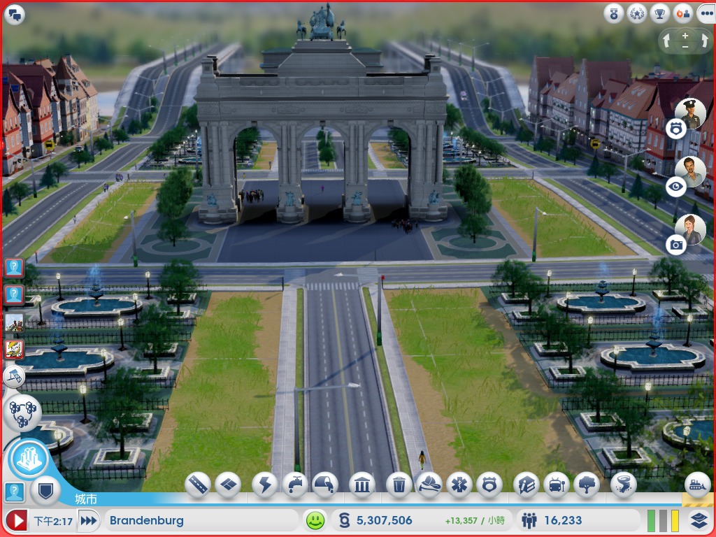Zoom in with the plus control
The height and width of the screenshot is (537, 716).
tap(685, 36)
